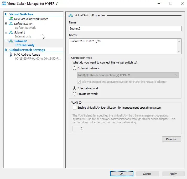This screenshot has width=187, height=179.
Task: Click the New virtual network switch icon
Action: [11, 19]
